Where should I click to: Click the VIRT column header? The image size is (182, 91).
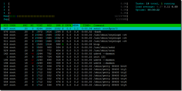40,25
